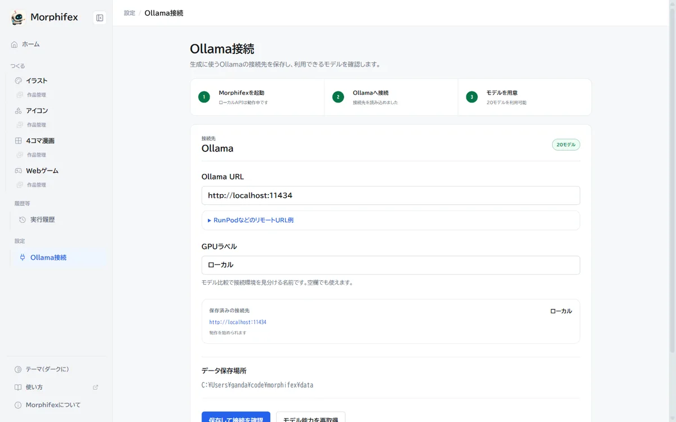
Task: Click the grid icon next to 4コマ漫画
Action: pos(19,141)
